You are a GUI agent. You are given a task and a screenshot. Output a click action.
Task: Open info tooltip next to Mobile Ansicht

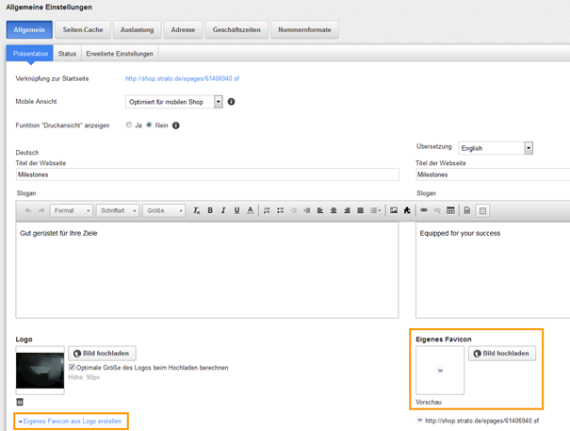click(231, 101)
